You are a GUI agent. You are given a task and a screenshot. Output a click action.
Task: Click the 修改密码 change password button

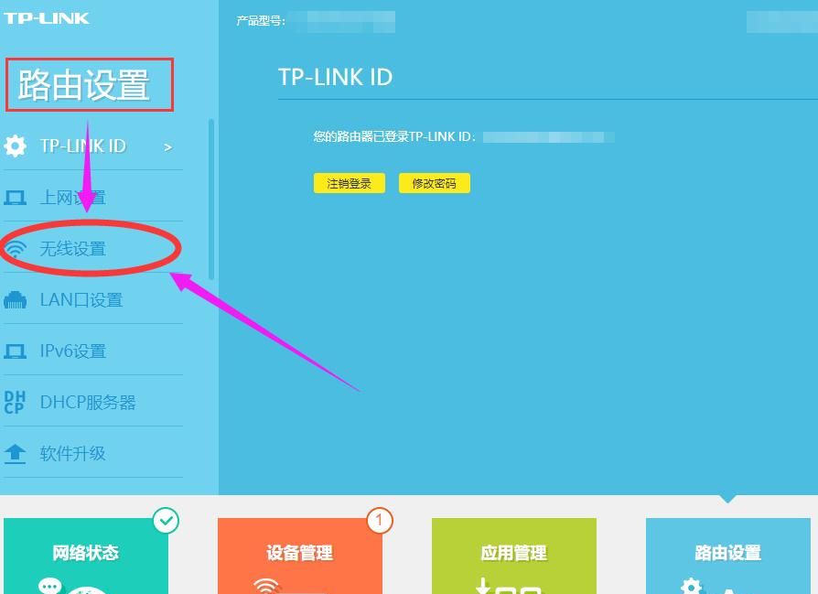[435, 183]
